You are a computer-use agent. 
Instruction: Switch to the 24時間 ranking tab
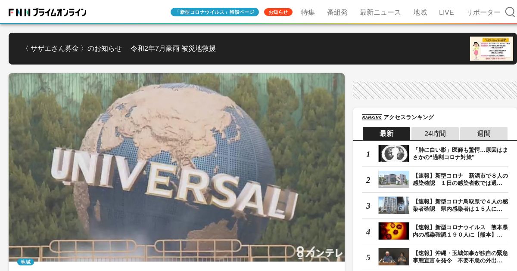(x=435, y=133)
